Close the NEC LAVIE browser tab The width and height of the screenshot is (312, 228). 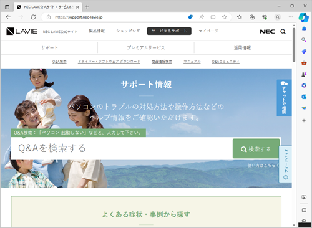[77, 7]
